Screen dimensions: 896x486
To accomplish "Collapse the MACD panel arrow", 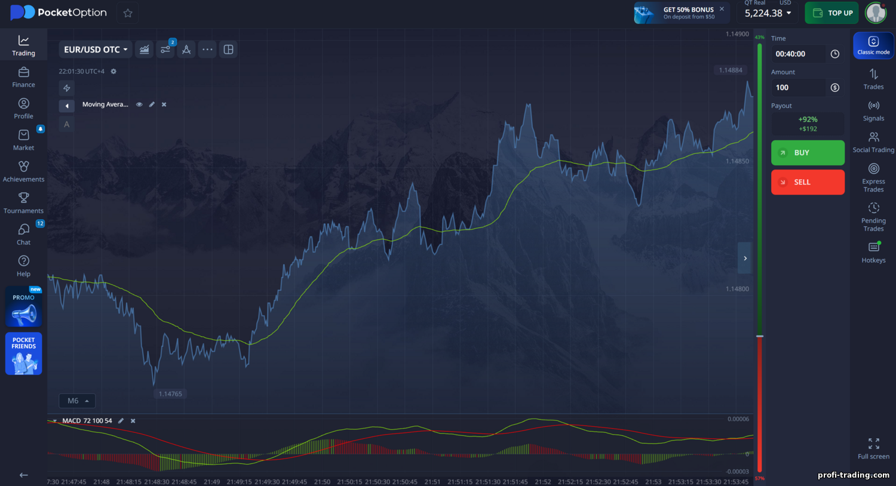I will tap(54, 421).
